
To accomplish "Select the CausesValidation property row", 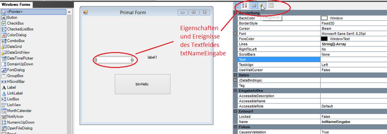I will click(312, 132).
